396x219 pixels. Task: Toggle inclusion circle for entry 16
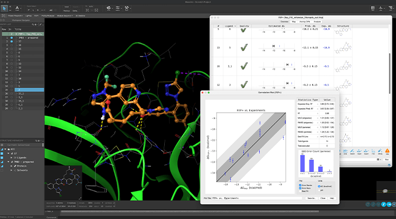click(x=12, y=45)
